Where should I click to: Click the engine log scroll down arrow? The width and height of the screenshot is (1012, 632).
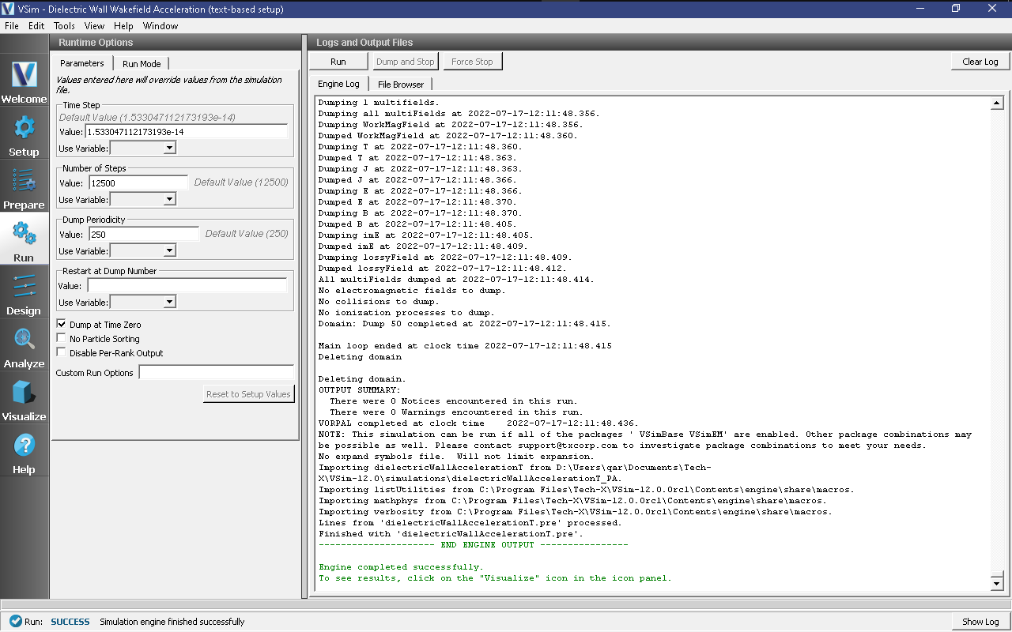point(997,583)
